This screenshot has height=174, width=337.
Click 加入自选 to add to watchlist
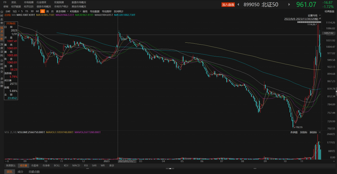[228, 4]
